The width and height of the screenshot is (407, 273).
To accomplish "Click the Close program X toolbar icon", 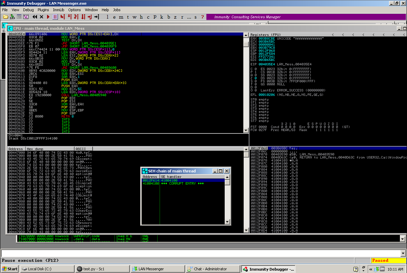I will click(41, 17).
